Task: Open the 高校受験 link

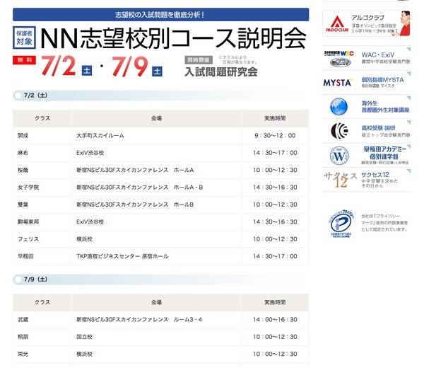Action: pos(378,128)
